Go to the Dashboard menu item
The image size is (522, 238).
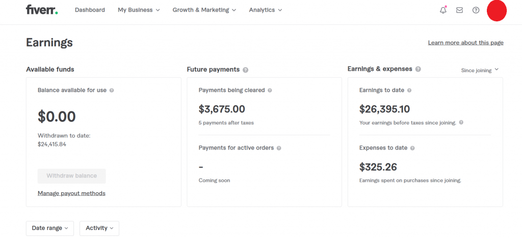[90, 10]
